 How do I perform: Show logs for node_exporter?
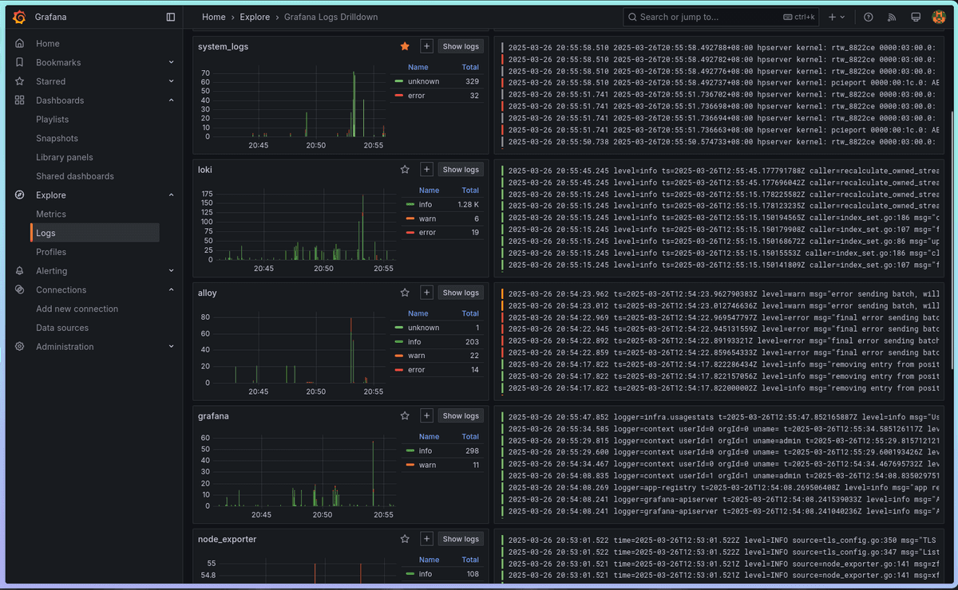click(x=461, y=539)
